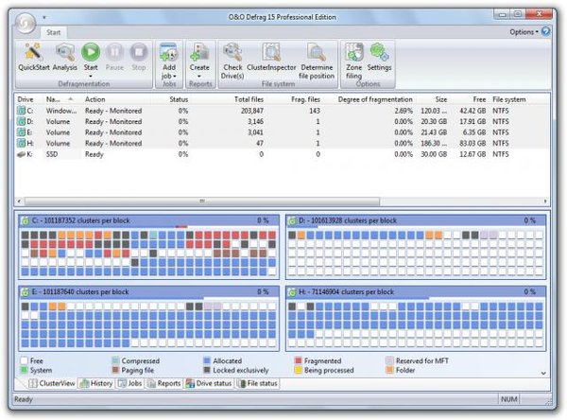Image resolution: width=567 pixels, height=420 pixels.
Task: Click the Locked exclusively legend swatch
Action: pyautogui.click(x=207, y=370)
